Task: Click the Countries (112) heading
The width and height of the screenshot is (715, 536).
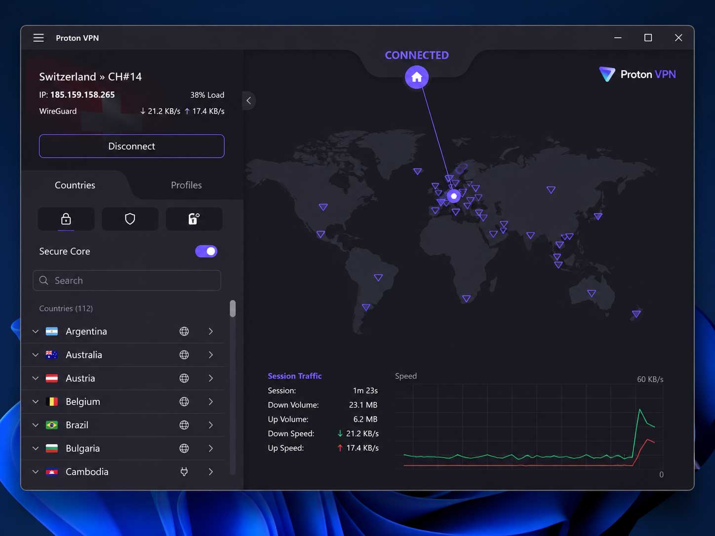Action: coord(66,308)
